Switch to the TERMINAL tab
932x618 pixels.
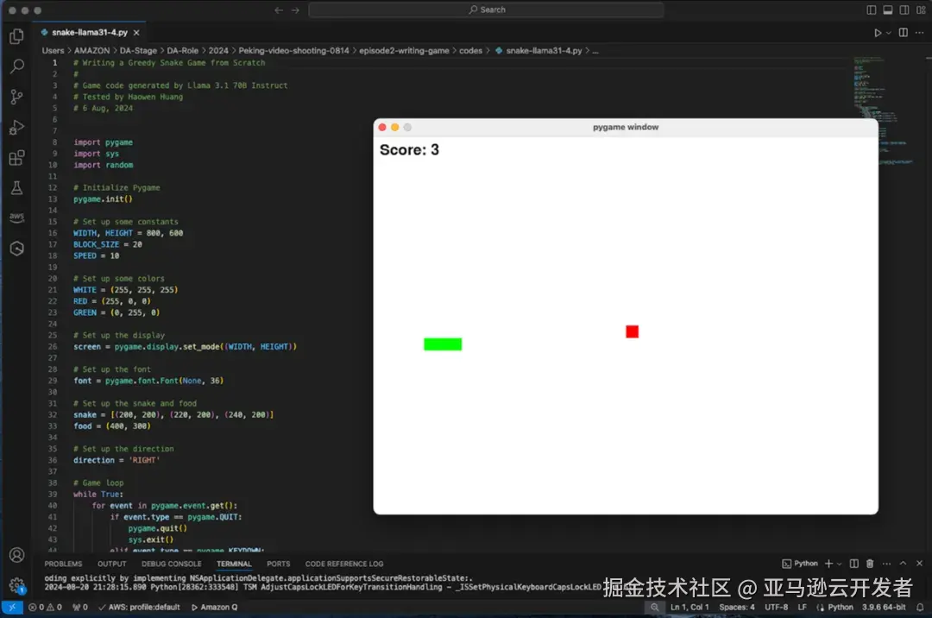234,564
